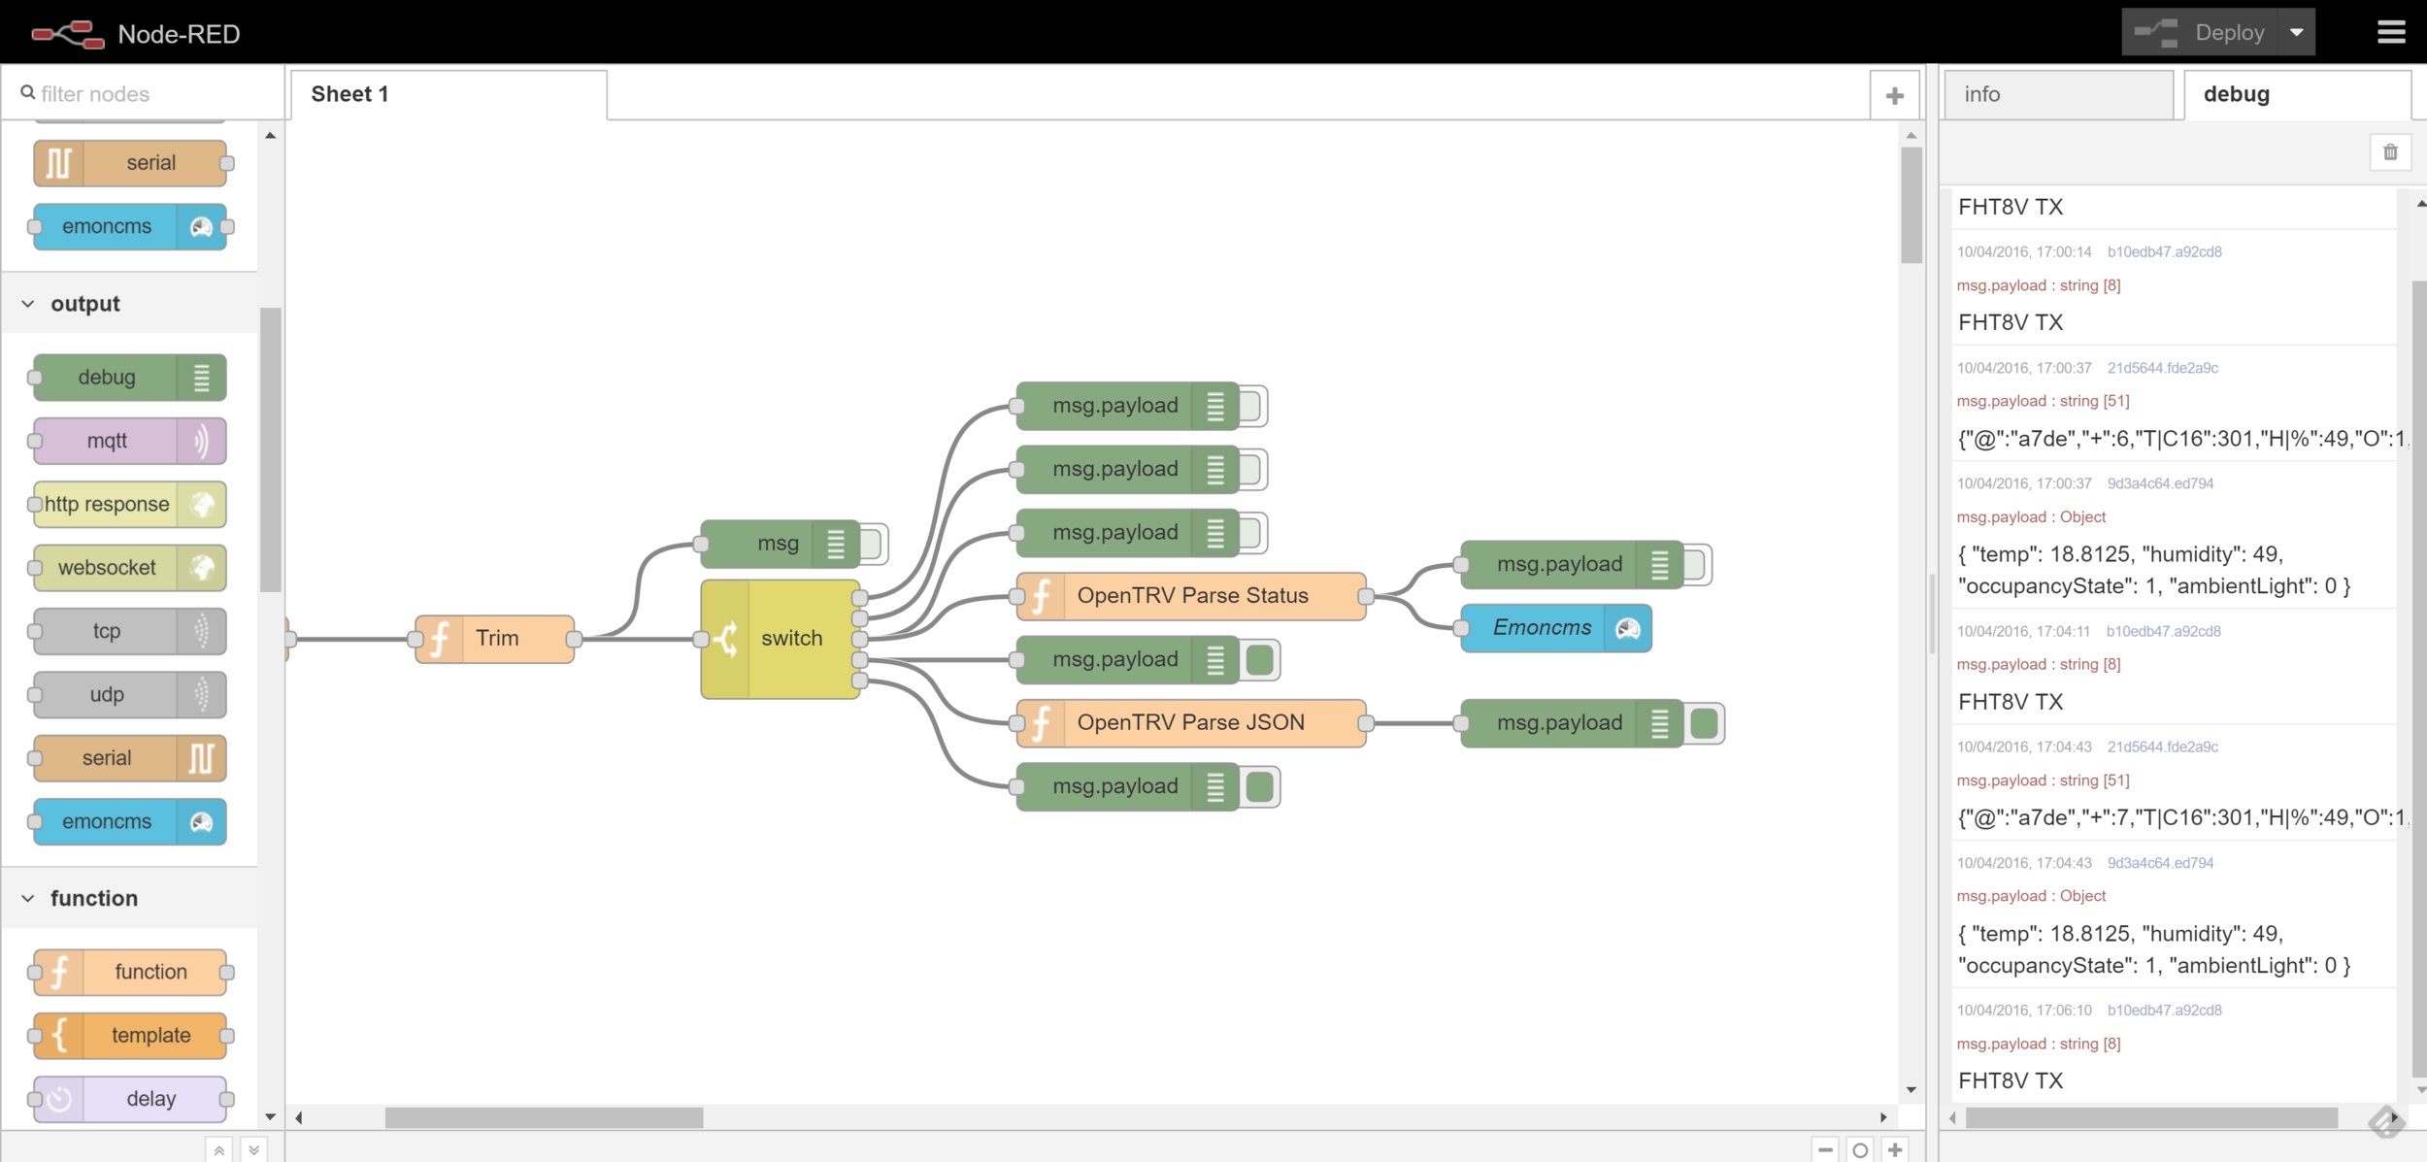The image size is (2427, 1162).
Task: Reset canvas zoom with circle button
Action: tap(1860, 1149)
